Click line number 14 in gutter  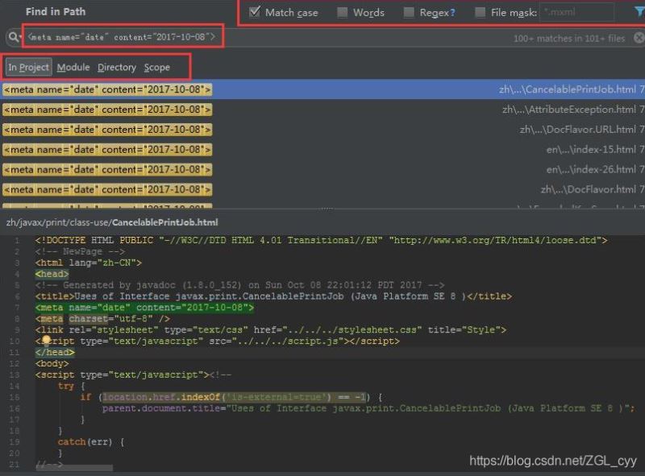[14, 386]
